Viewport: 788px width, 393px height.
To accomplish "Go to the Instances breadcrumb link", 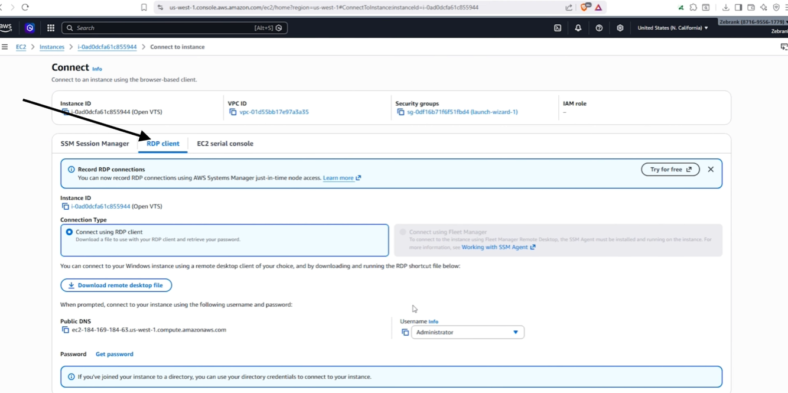I will [52, 47].
